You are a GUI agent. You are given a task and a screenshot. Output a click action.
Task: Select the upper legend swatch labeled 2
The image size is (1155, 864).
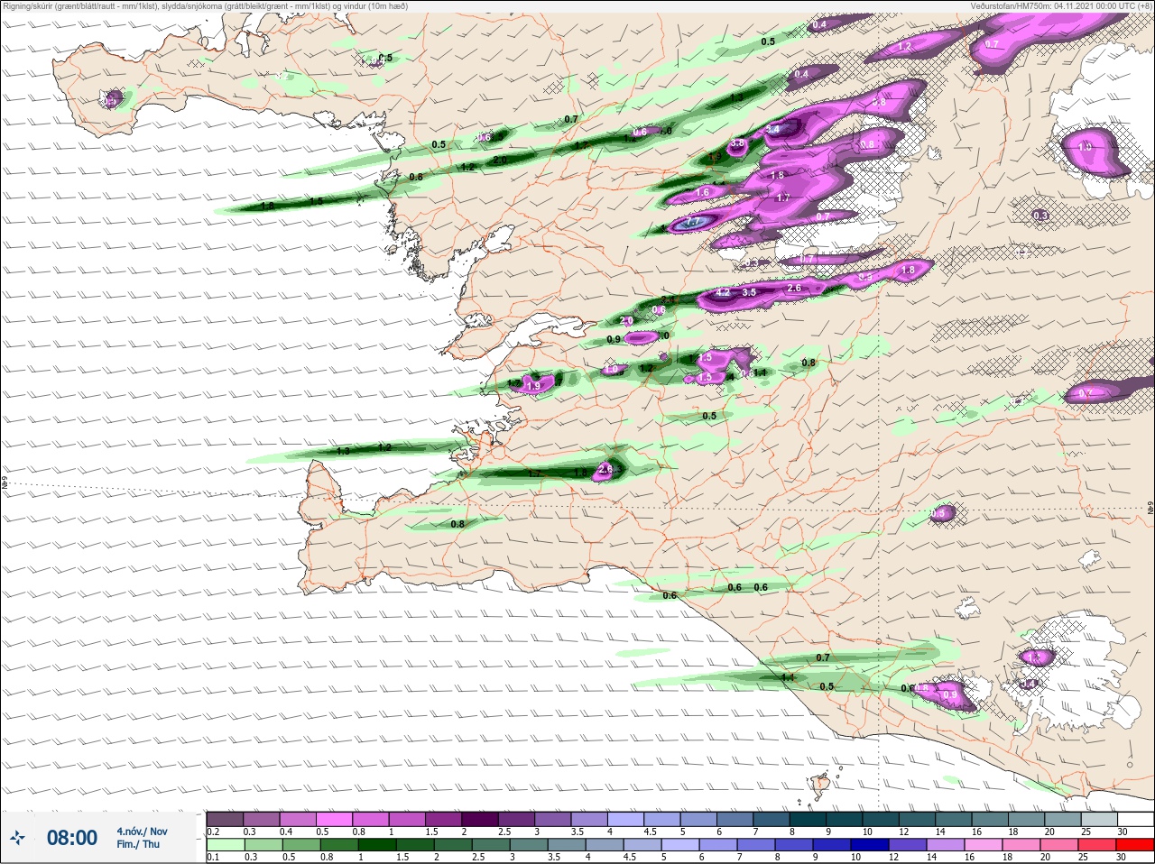(481, 819)
